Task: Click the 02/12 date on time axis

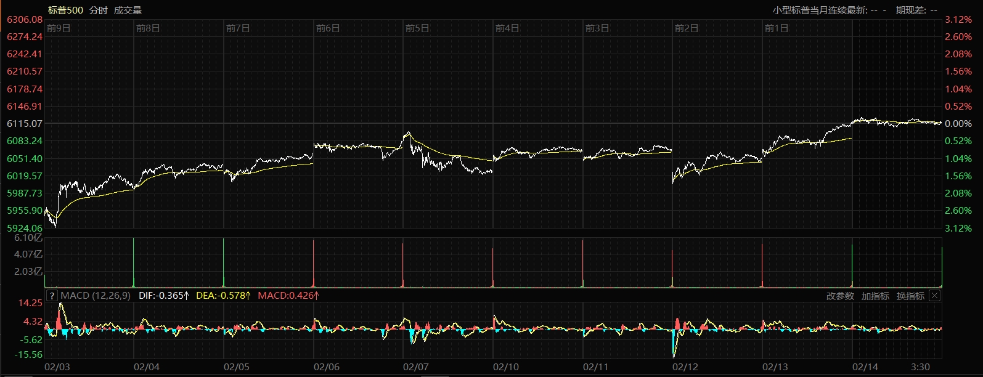Action: [685, 367]
